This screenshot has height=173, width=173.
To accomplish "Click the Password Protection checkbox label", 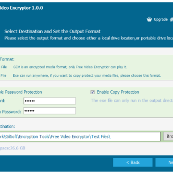I will click(21, 92).
